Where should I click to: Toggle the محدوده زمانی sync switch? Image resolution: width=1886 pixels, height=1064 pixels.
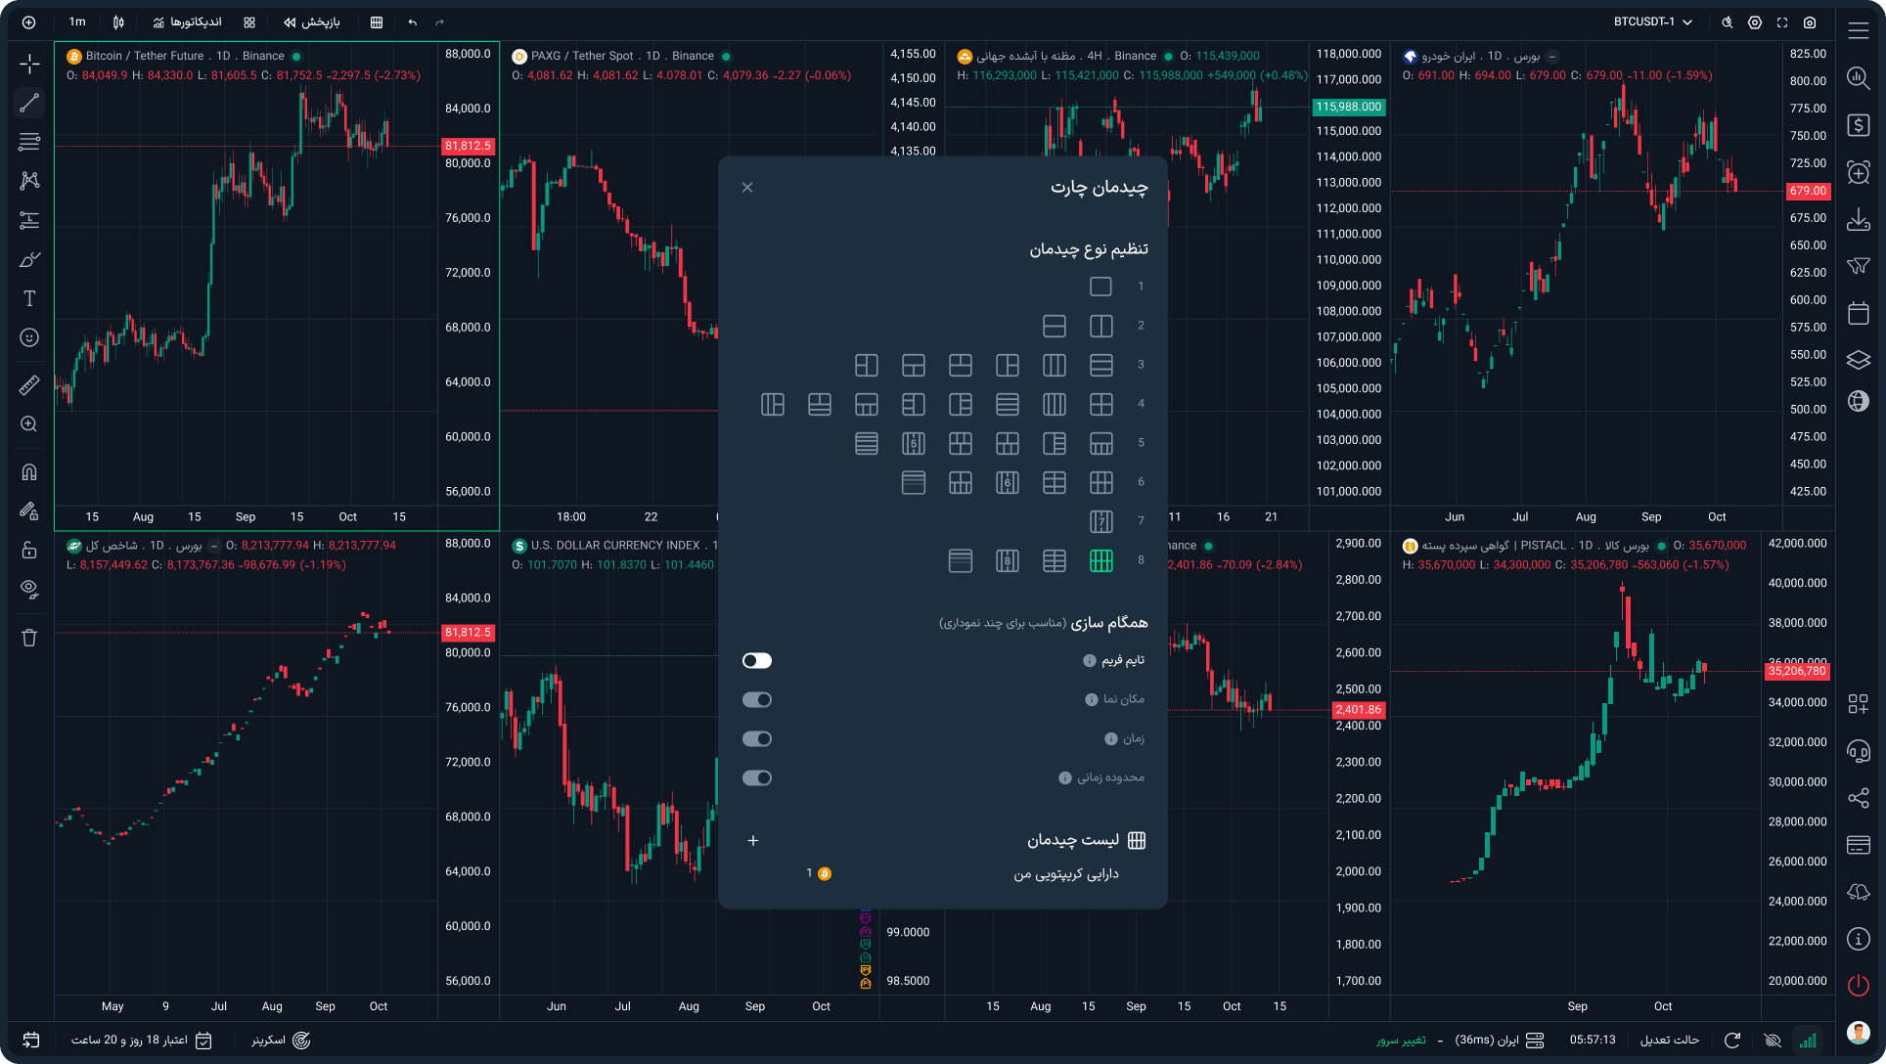(x=757, y=778)
